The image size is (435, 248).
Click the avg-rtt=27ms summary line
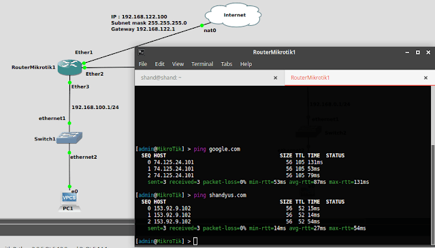[257, 228]
